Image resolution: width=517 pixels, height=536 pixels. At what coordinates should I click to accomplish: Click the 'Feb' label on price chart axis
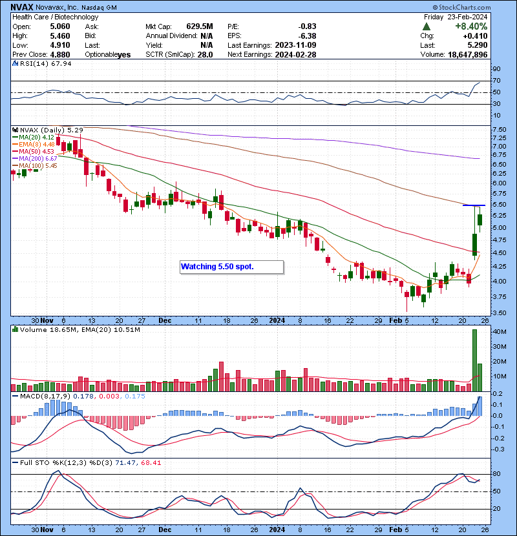click(396, 321)
